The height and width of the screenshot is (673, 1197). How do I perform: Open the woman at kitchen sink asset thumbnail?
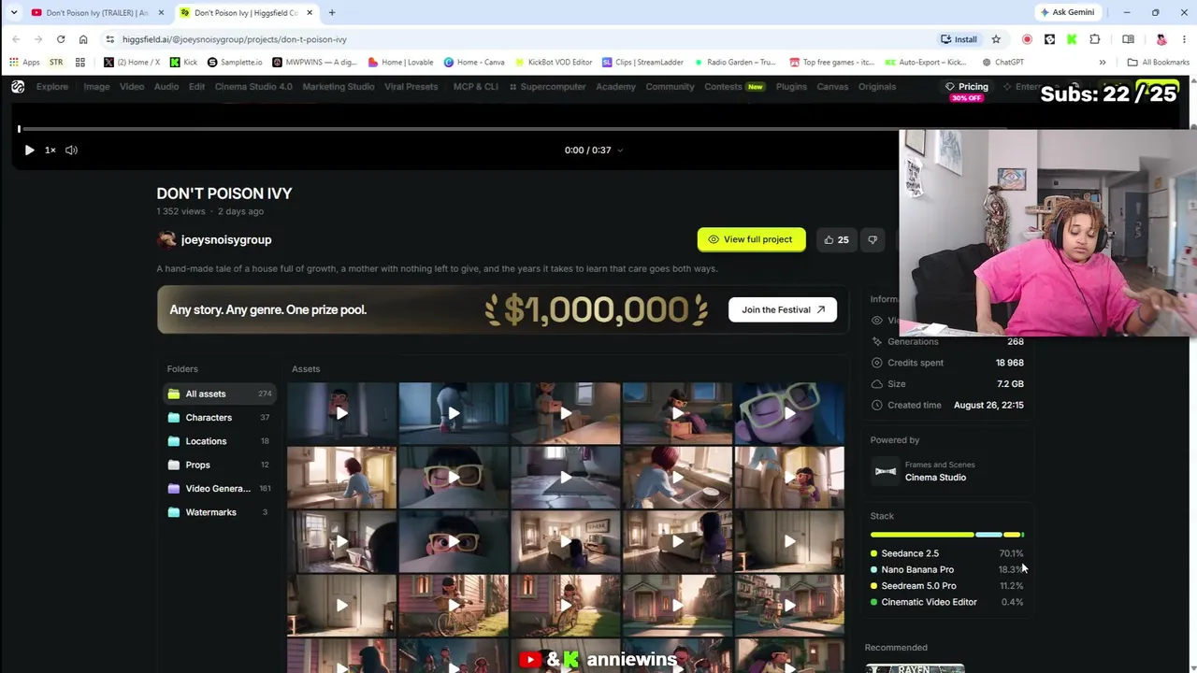coord(341,477)
